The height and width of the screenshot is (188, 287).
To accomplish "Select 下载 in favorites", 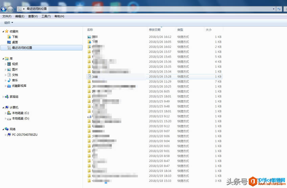I will click(15, 37).
